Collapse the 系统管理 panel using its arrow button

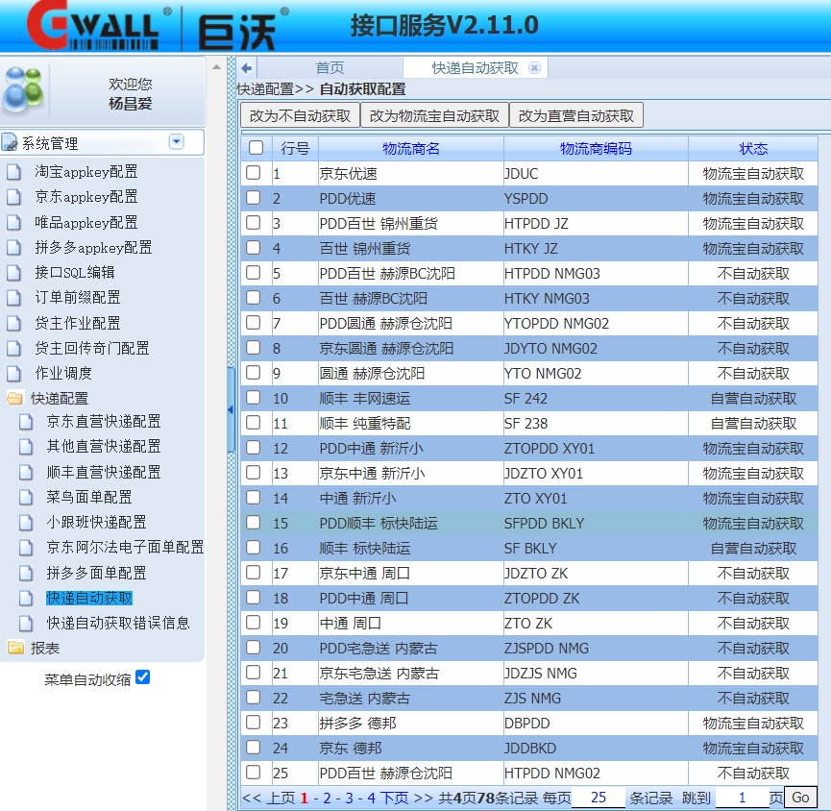(x=176, y=141)
